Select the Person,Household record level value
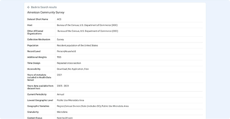Screen dimensions: 230x119 [66, 51]
